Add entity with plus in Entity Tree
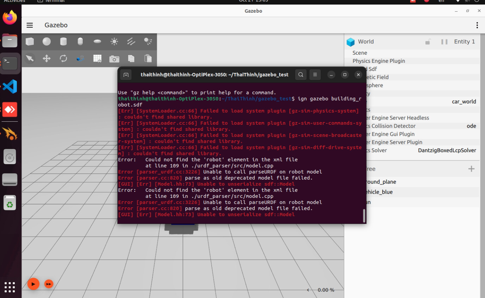The width and height of the screenshot is (485, 298). pyautogui.click(x=471, y=169)
